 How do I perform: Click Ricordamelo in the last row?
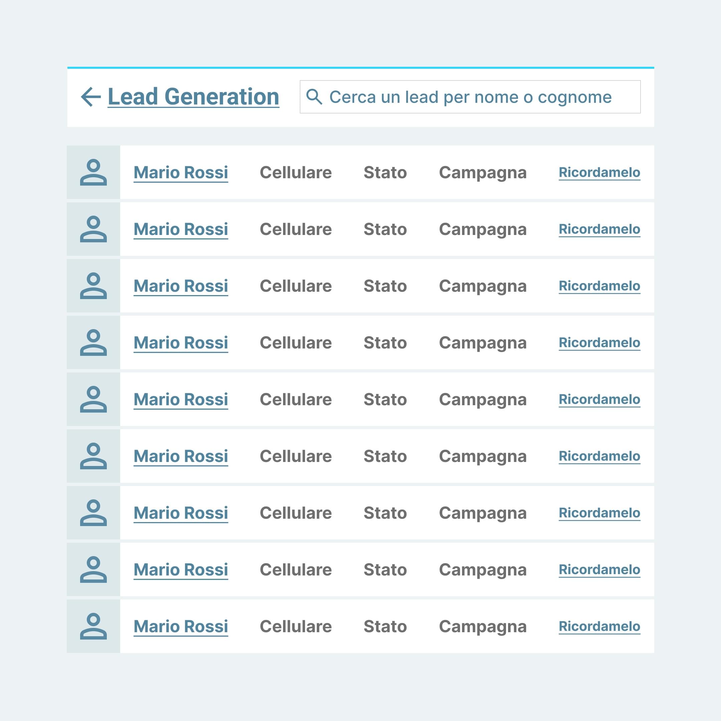click(x=599, y=626)
